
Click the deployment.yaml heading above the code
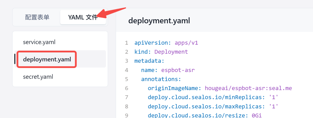point(159,21)
